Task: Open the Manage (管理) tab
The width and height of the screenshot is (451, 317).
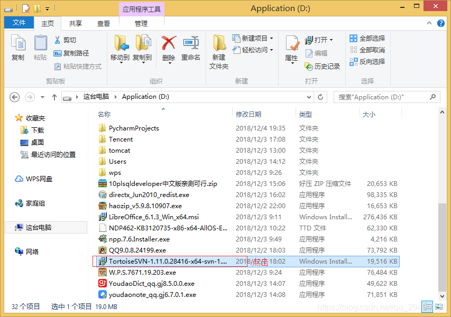Action: pyautogui.click(x=141, y=23)
